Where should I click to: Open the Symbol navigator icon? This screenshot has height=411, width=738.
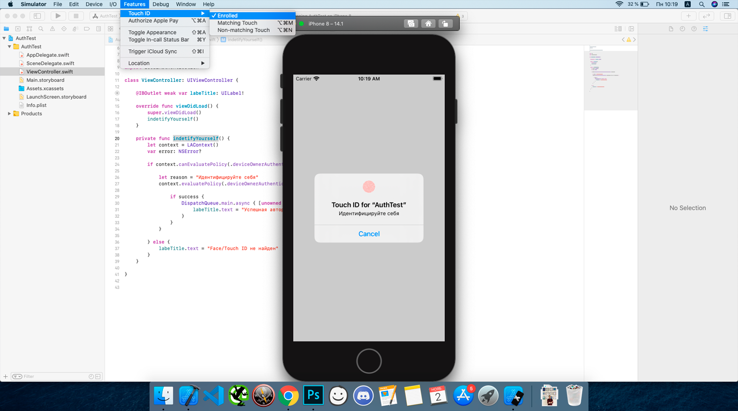(x=29, y=29)
